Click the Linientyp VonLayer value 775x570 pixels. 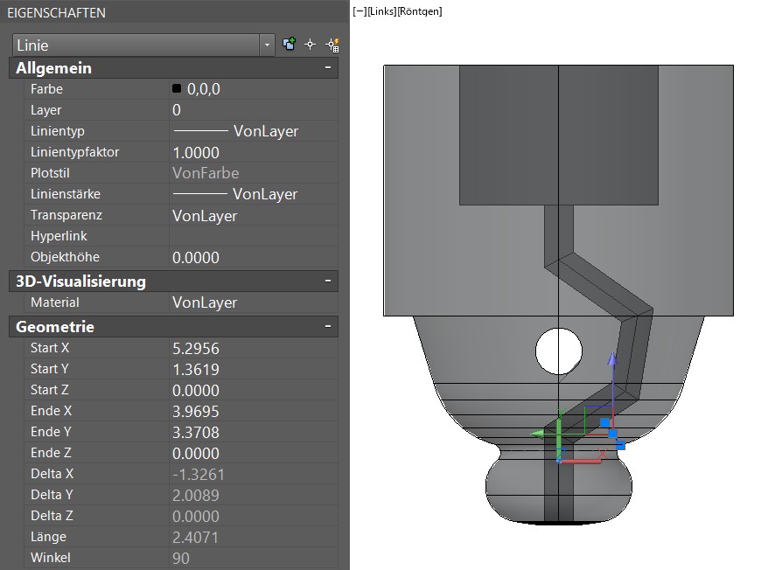254,131
